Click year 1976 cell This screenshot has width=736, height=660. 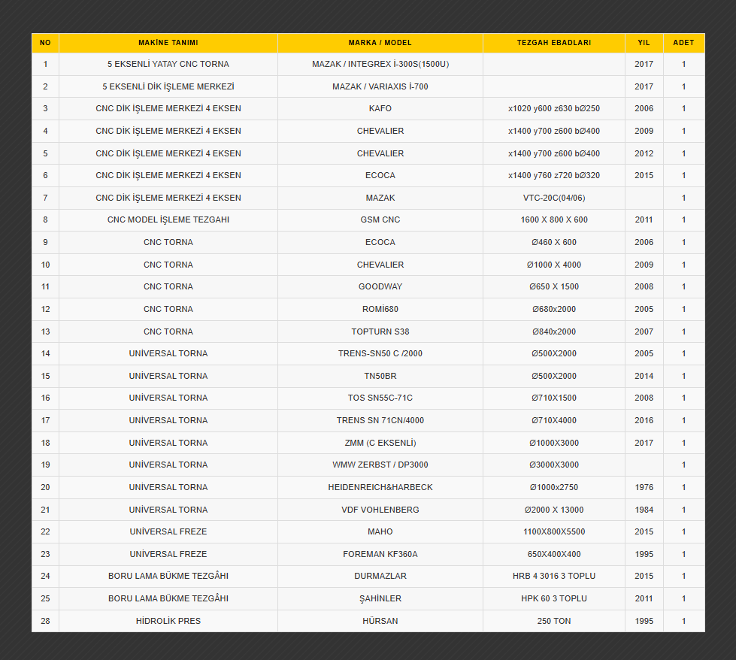644,487
